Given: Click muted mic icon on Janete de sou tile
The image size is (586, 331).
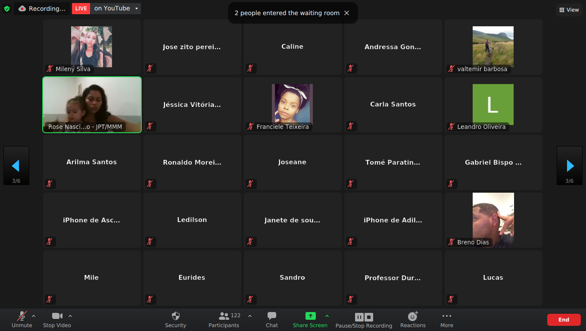Looking at the screenshot, I should pos(250,242).
